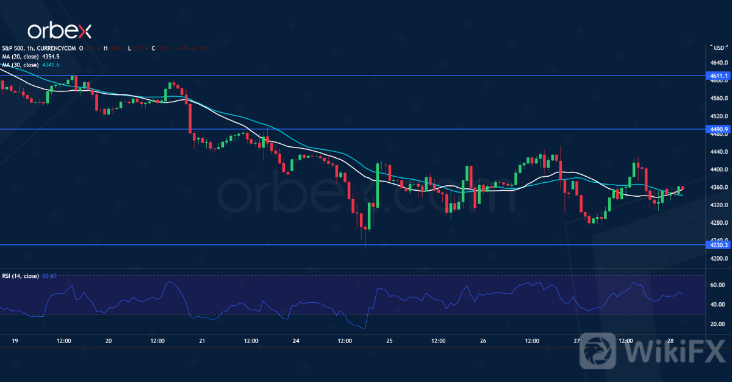Click the date 21 on time axis
Viewport: 732px width, 382px height.
point(203,341)
